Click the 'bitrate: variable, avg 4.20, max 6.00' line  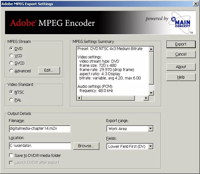[110, 78]
